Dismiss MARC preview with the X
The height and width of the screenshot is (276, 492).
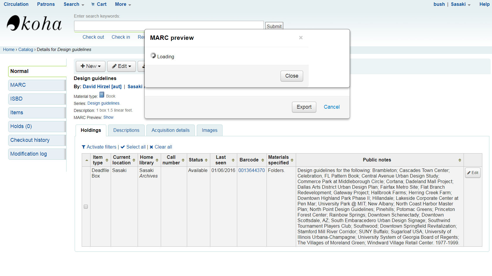pyautogui.click(x=301, y=38)
